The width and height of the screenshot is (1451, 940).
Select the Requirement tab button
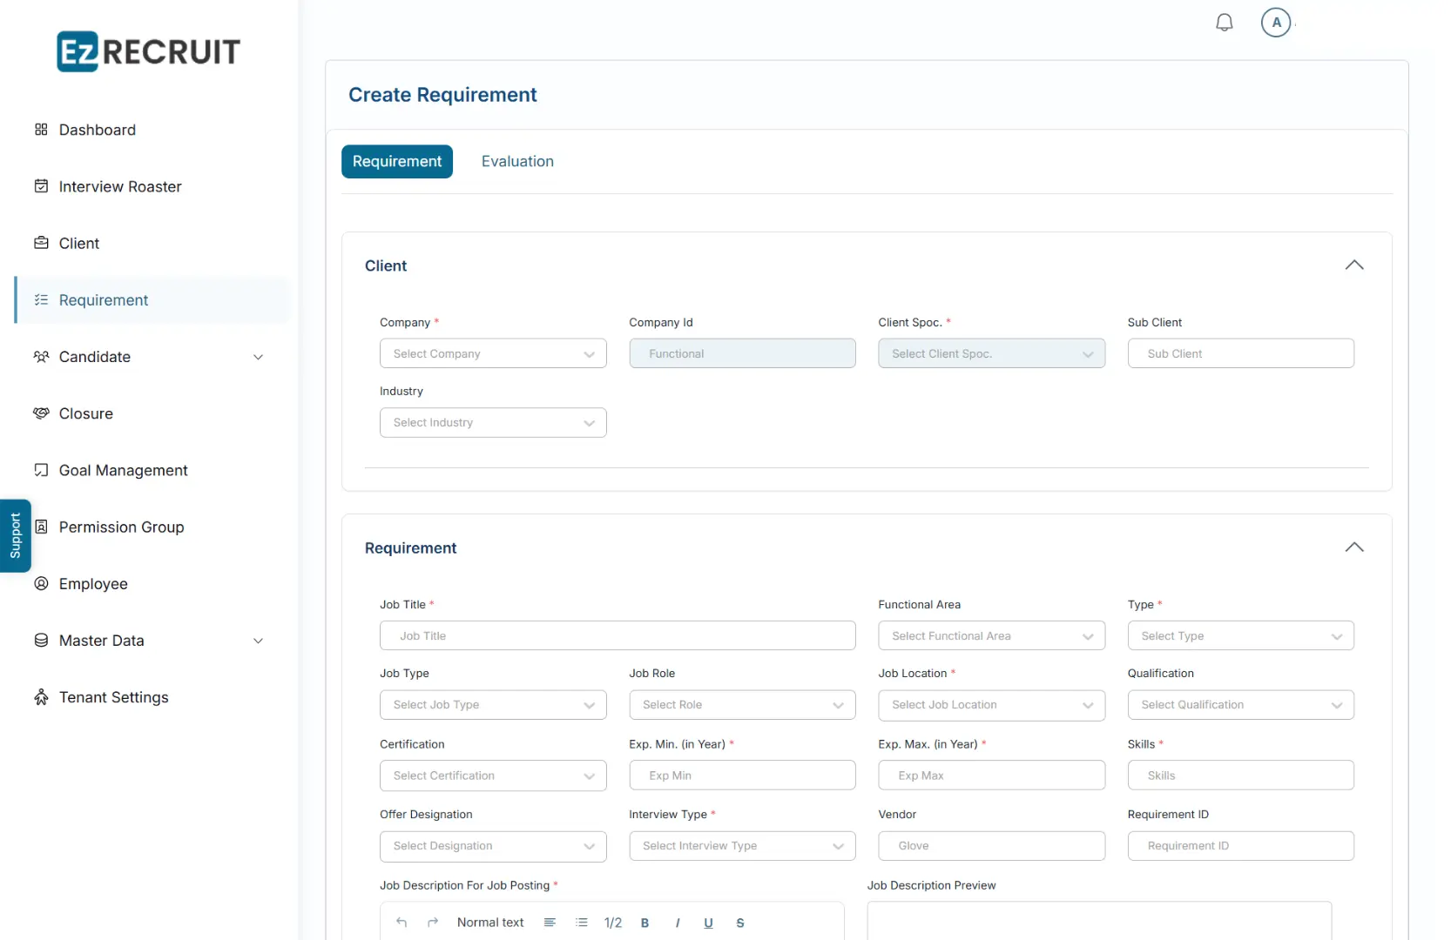(x=397, y=162)
